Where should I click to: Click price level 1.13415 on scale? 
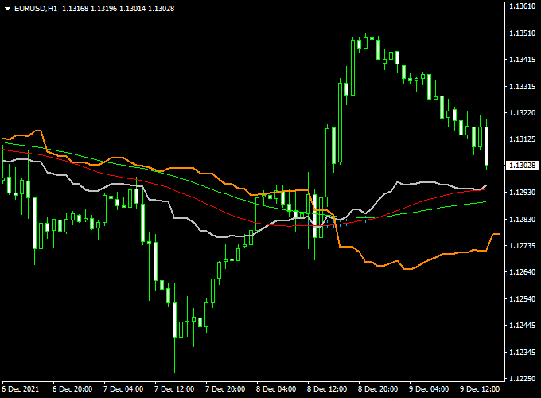[x=523, y=60]
